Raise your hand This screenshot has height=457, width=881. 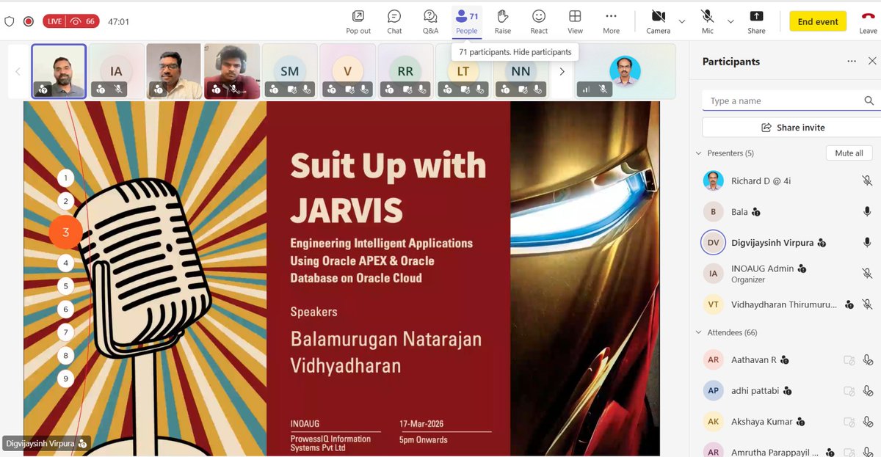(x=503, y=21)
